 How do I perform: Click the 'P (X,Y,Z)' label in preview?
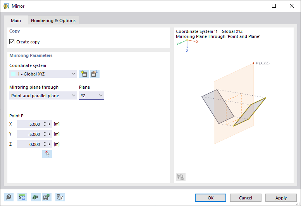pos(263,63)
